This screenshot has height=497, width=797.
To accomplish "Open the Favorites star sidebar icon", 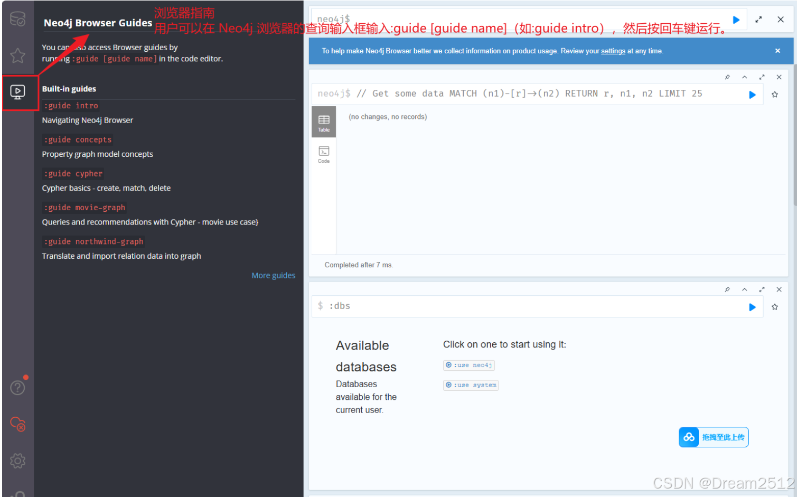I will [17, 55].
